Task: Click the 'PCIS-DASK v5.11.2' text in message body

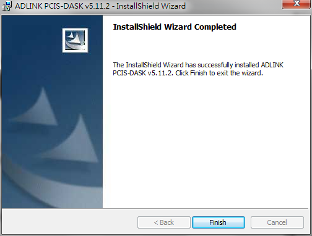Action: click(142, 73)
